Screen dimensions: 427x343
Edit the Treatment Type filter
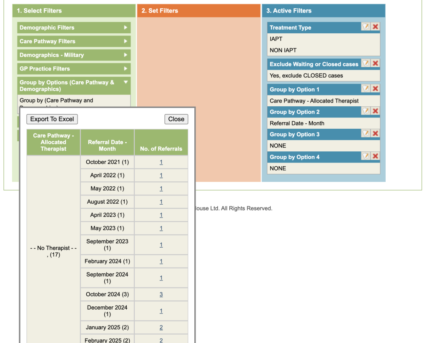pyautogui.click(x=366, y=27)
